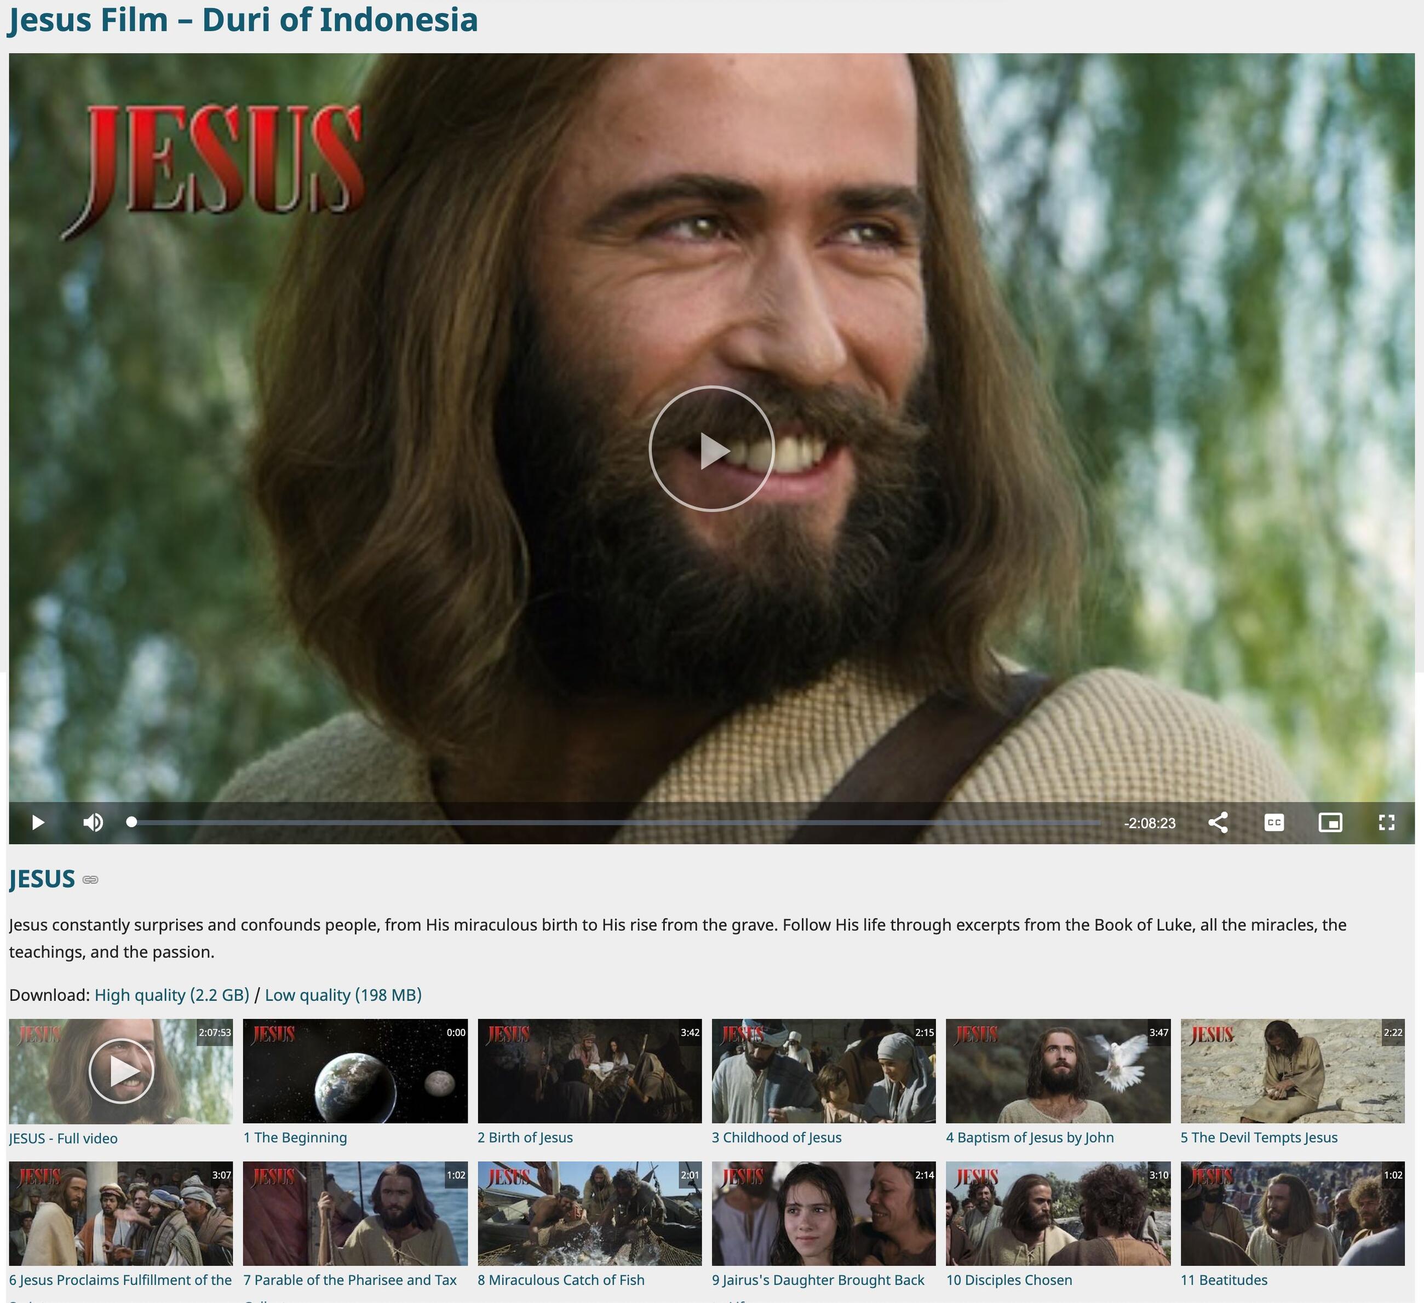Toggle closed captions CC button
This screenshot has height=1303, width=1424.
pos(1274,823)
